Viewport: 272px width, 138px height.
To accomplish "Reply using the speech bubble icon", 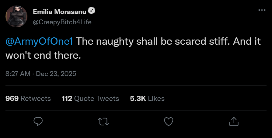I will (38, 122).
